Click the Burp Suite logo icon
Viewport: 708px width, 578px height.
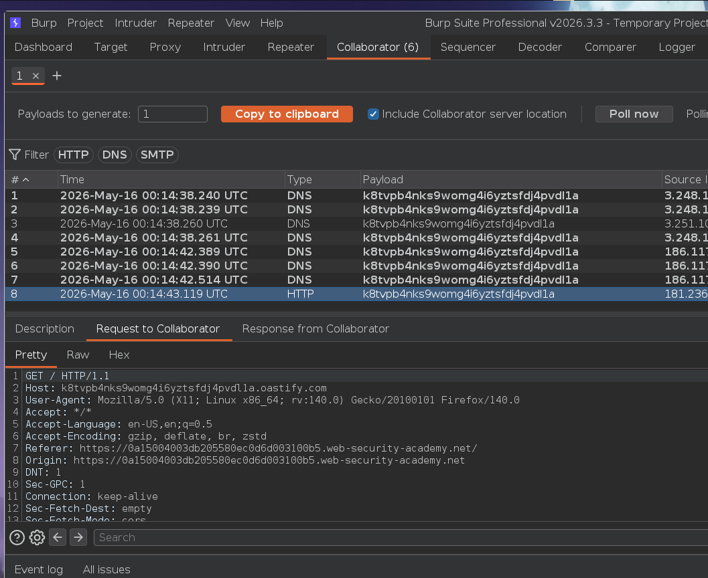(15, 23)
